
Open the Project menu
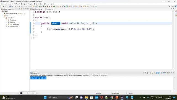[x=36, y=4]
